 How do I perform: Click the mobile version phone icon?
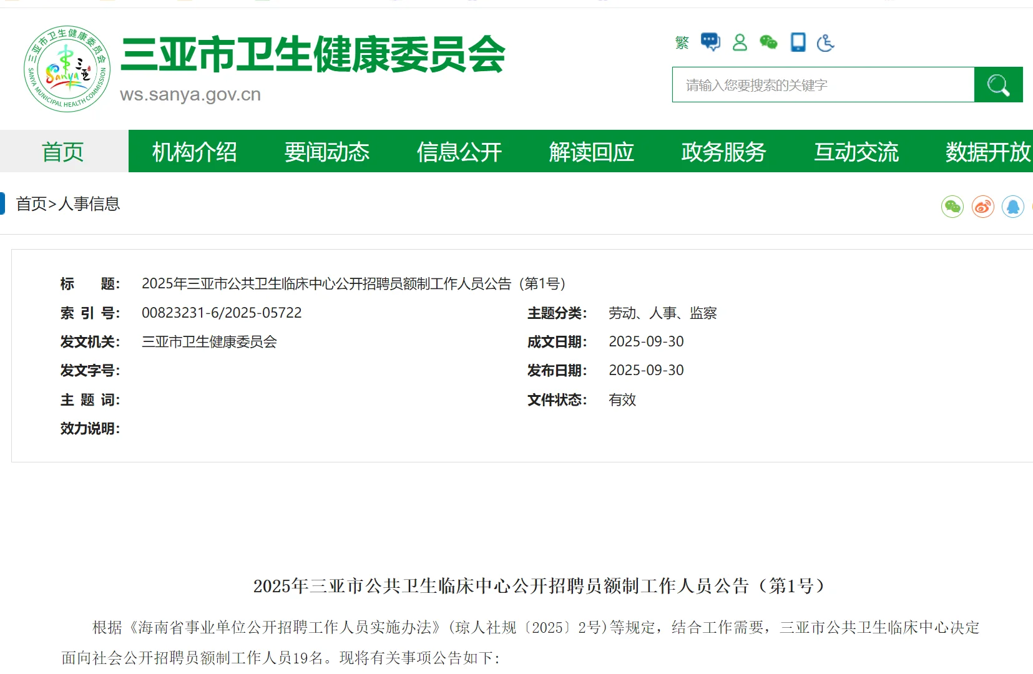tap(797, 42)
